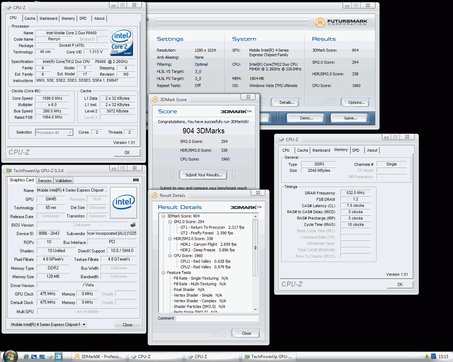This screenshot has width=453, height=362.
Task: Select Vertex Shader - Complex row
Action: coord(200,301)
